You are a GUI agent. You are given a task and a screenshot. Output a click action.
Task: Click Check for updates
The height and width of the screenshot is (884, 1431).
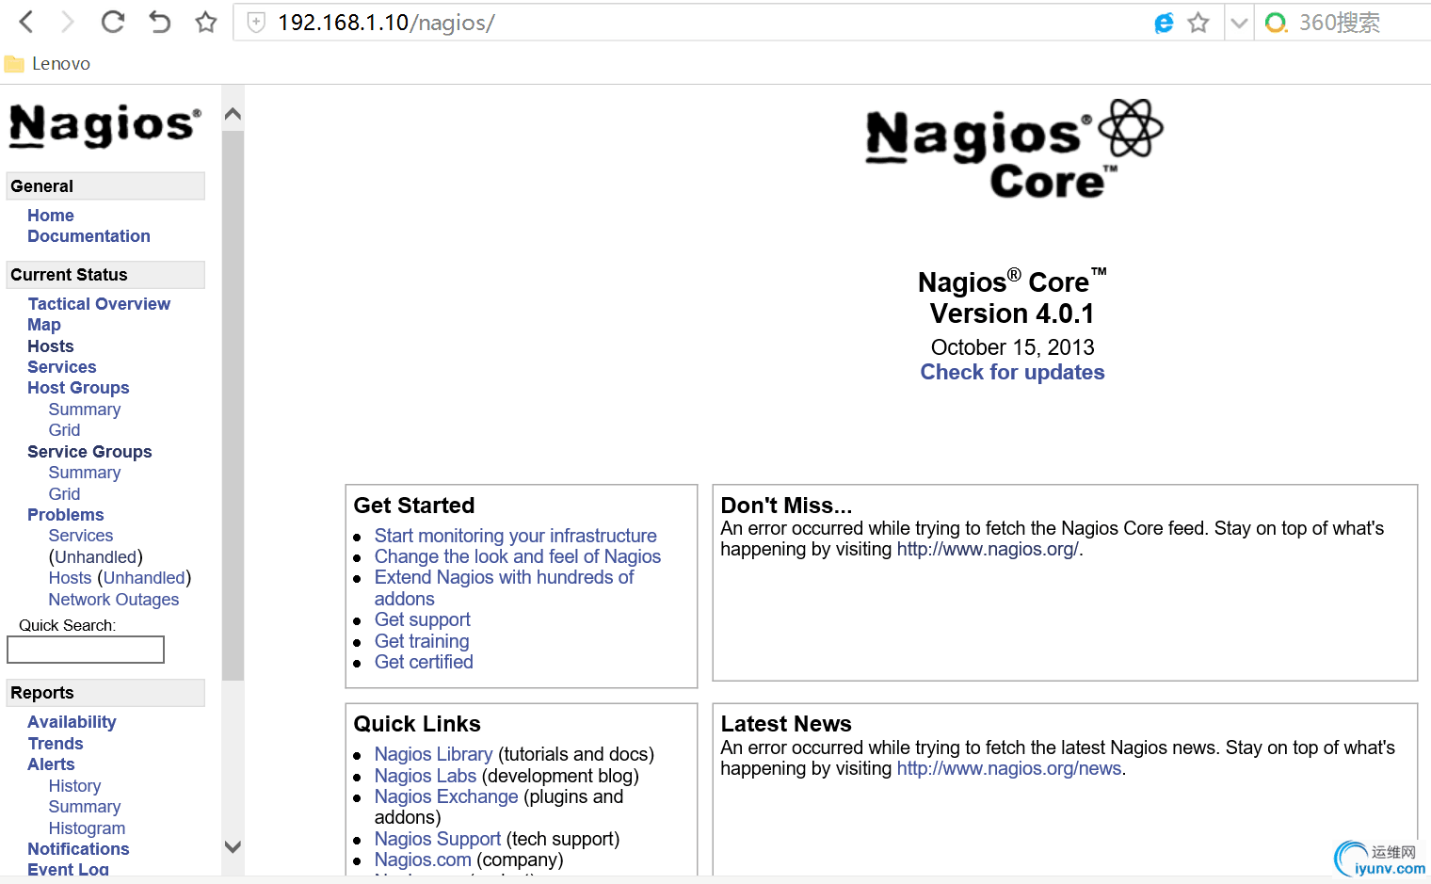click(x=1012, y=373)
